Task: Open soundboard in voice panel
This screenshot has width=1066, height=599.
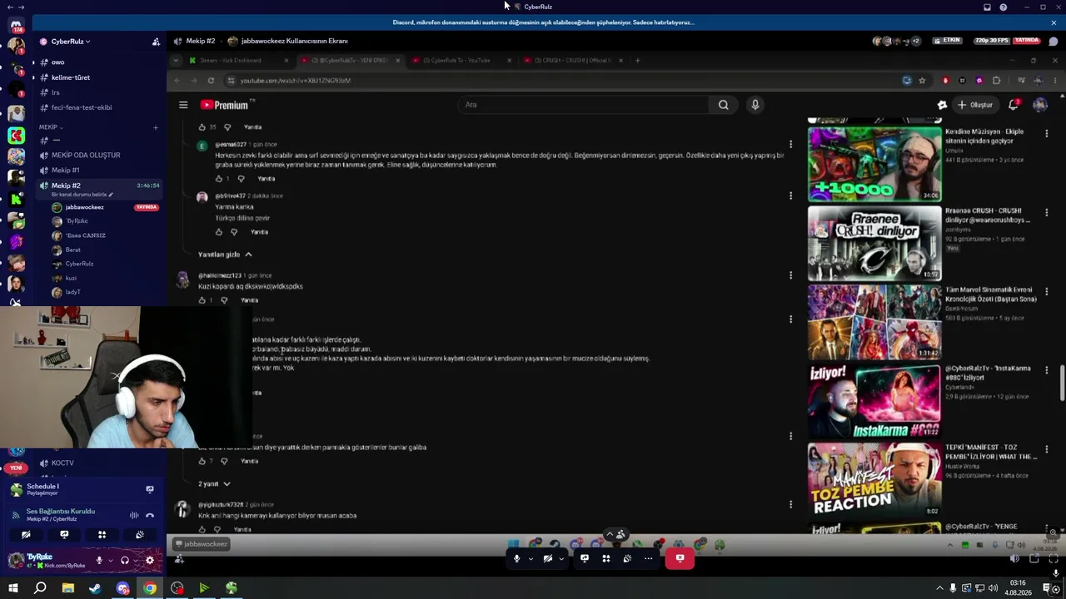Action: pyautogui.click(x=140, y=535)
